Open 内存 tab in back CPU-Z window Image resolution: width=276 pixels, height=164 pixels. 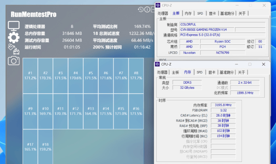[x=188, y=13]
